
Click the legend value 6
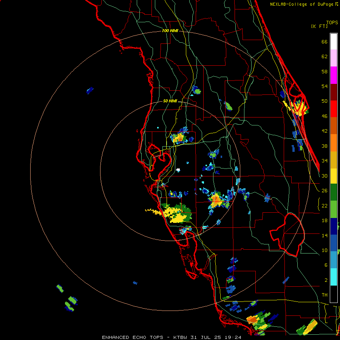(326, 265)
